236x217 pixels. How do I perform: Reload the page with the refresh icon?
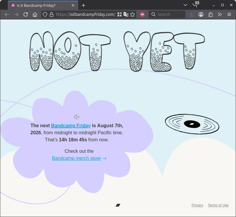tap(26, 14)
